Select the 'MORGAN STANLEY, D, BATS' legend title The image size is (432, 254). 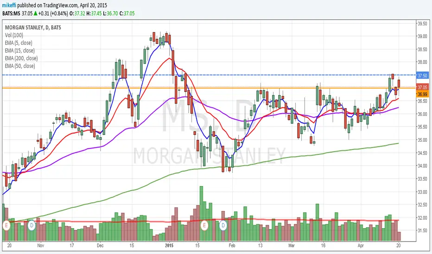point(33,27)
